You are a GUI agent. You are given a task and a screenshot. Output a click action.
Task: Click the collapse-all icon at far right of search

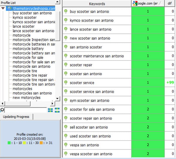point(57,110)
